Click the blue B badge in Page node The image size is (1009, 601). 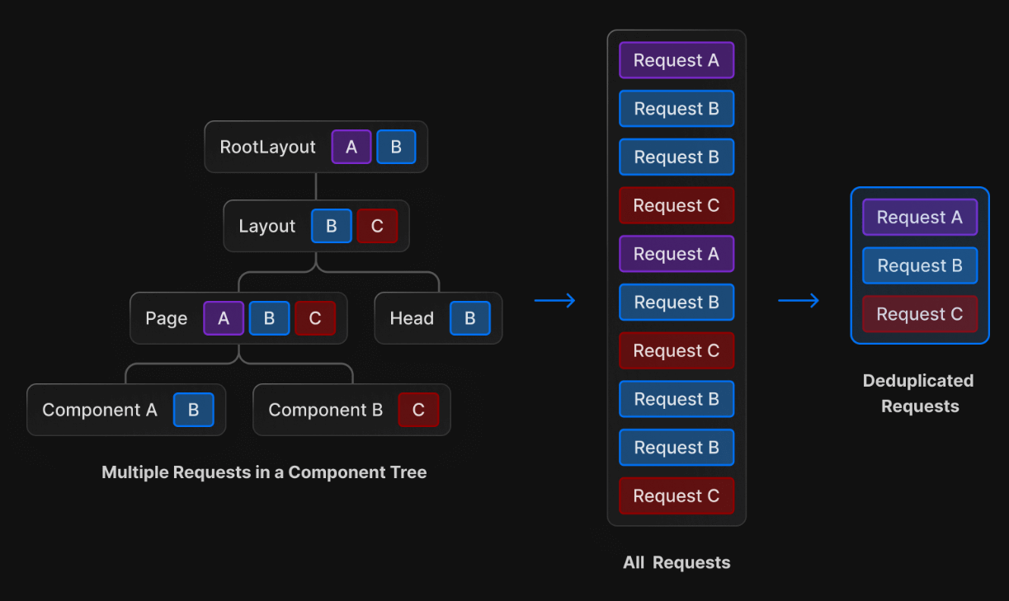pyautogui.click(x=269, y=318)
